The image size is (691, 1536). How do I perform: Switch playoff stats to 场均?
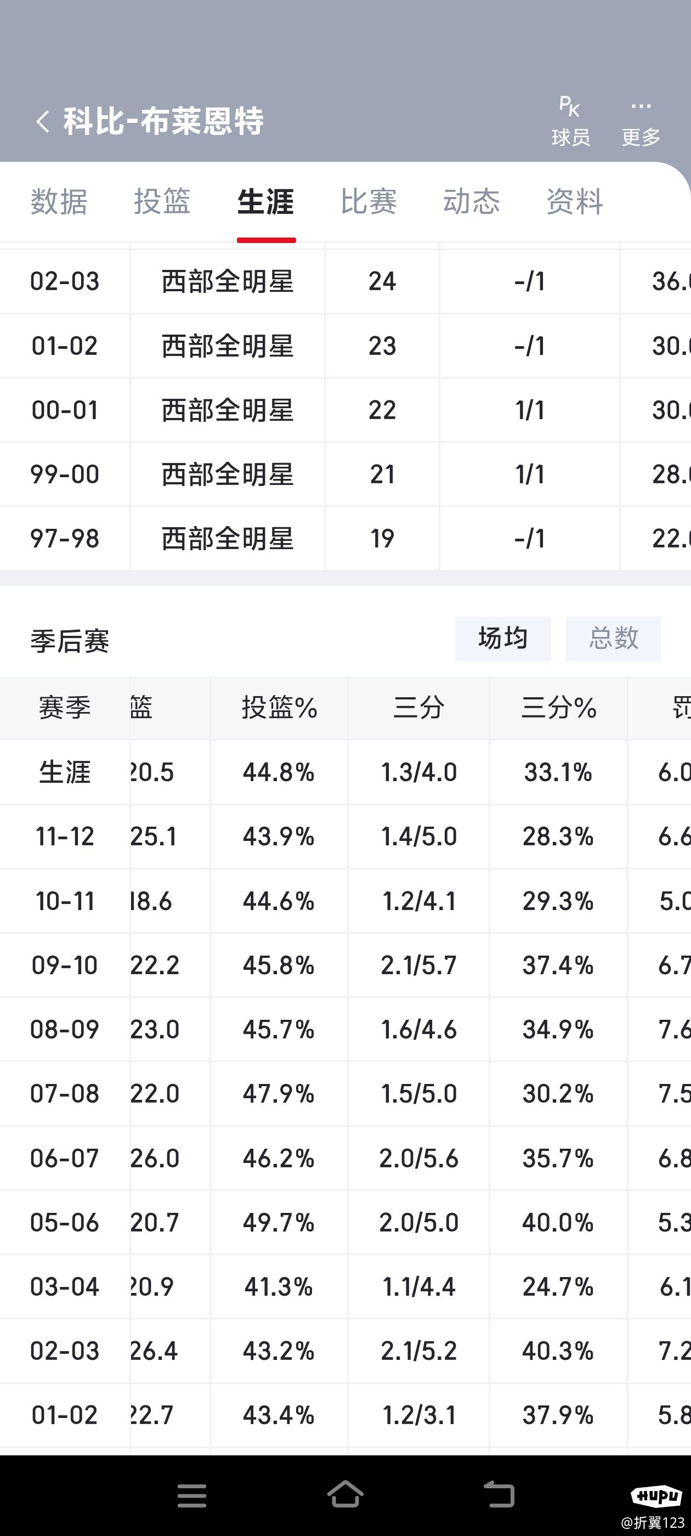(x=502, y=639)
